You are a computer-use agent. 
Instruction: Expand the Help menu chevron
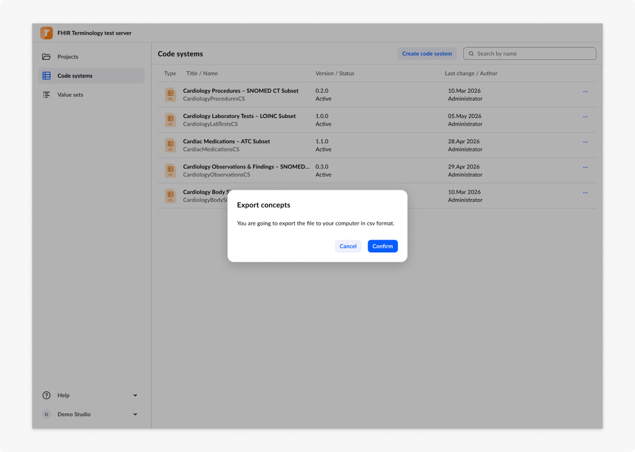[135, 395]
